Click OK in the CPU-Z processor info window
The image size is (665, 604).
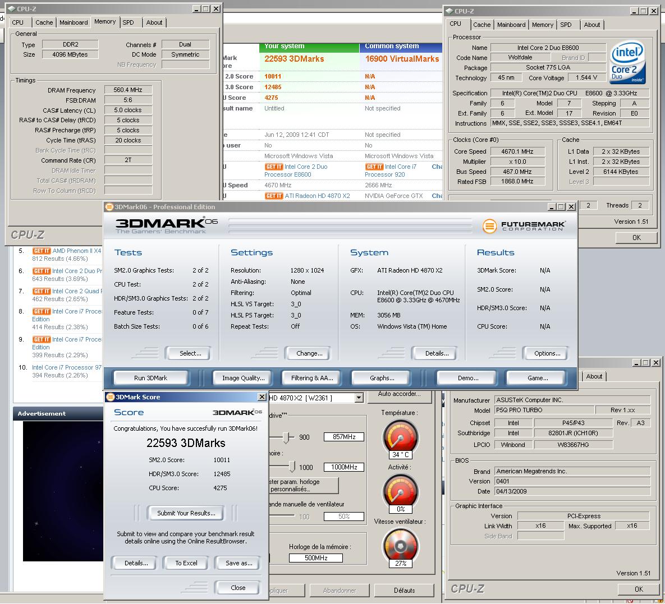coord(636,237)
